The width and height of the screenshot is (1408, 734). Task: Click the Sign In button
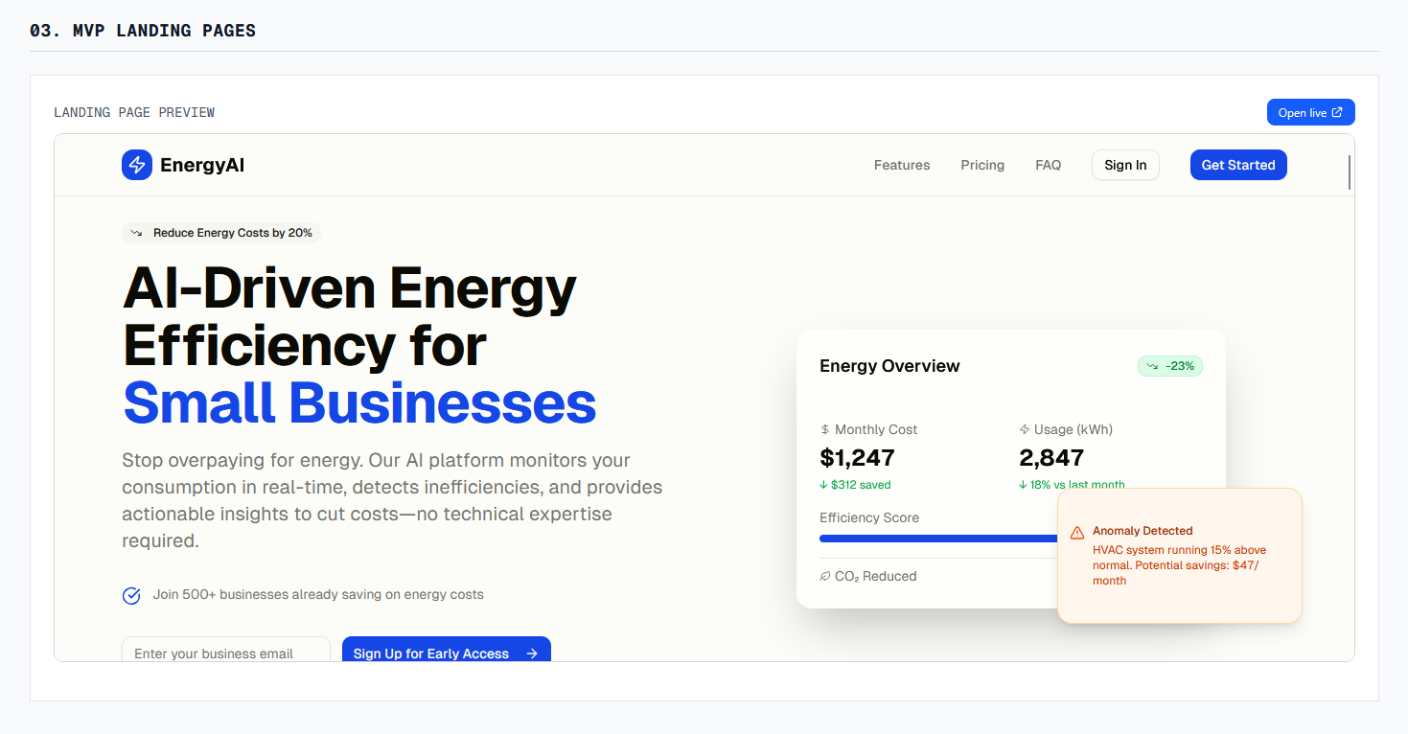[1125, 164]
